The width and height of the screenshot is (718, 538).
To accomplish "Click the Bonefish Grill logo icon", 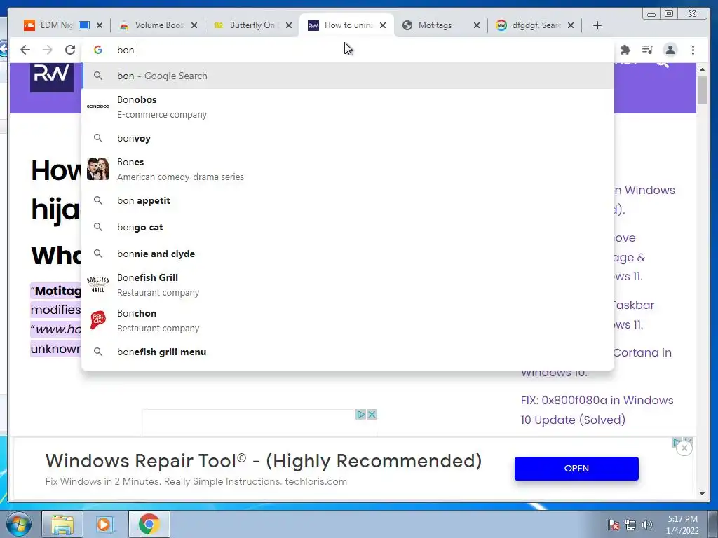I will click(98, 284).
